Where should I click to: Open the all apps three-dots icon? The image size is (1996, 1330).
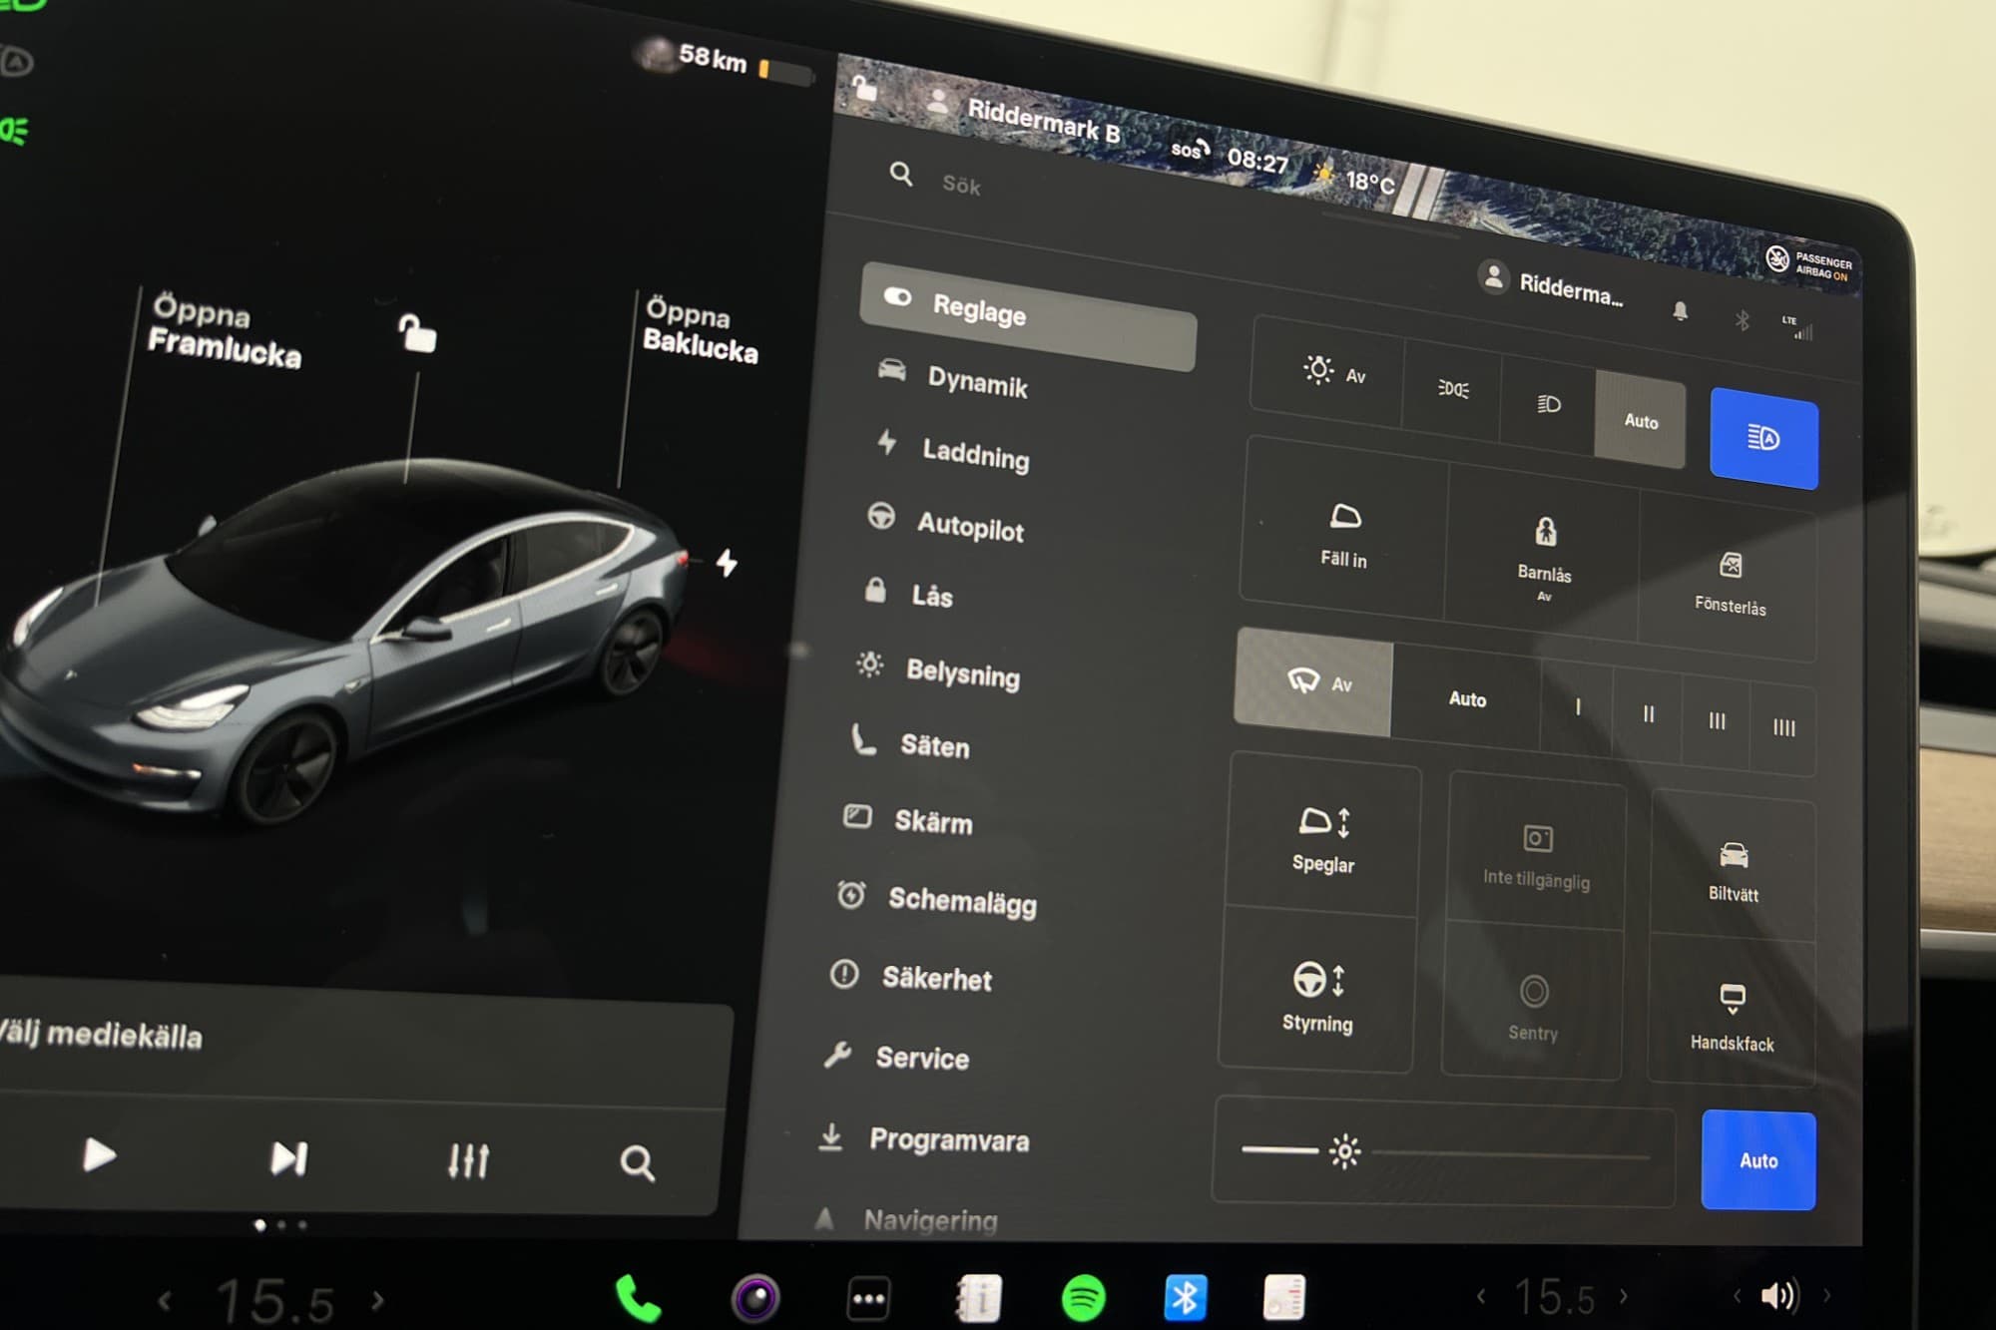click(868, 1299)
